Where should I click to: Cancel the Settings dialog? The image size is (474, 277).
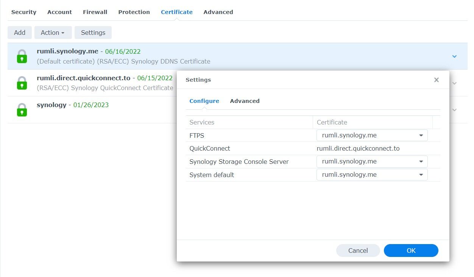(x=358, y=251)
